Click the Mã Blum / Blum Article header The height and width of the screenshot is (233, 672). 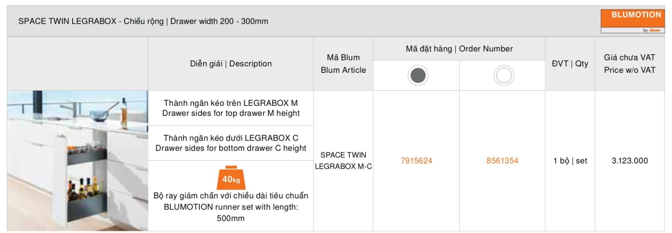[343, 64]
